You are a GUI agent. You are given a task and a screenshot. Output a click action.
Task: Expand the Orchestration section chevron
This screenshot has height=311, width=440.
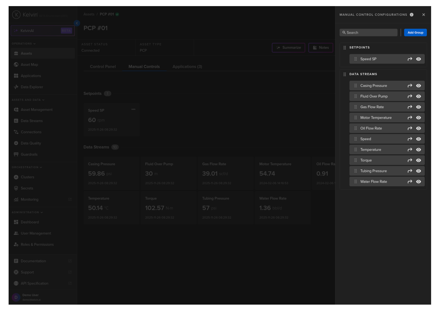click(41, 167)
